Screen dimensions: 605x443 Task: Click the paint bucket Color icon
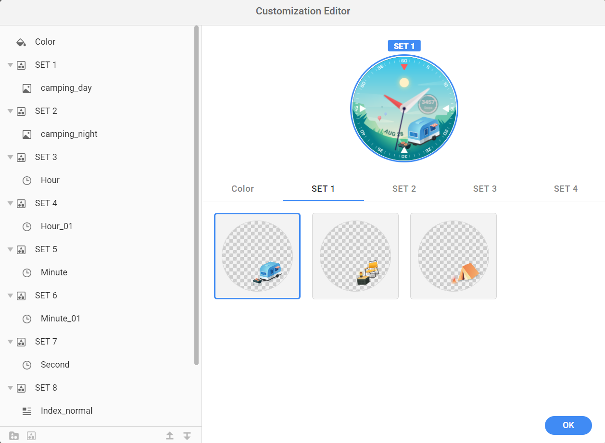tap(21, 42)
